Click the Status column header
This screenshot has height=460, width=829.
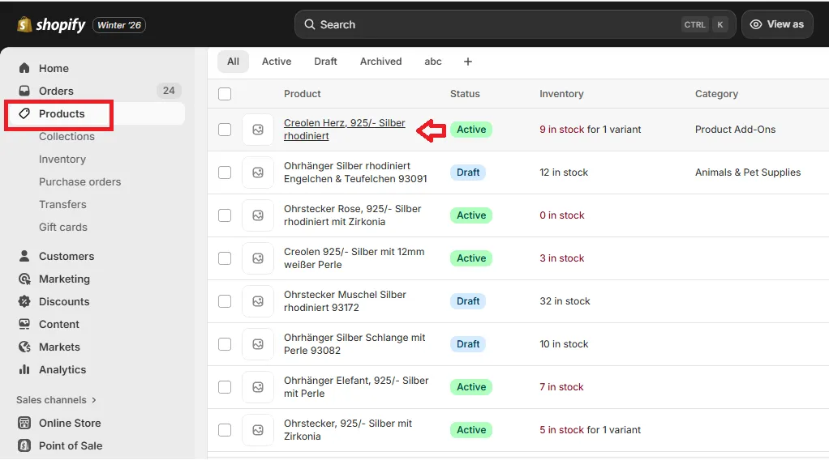point(465,94)
